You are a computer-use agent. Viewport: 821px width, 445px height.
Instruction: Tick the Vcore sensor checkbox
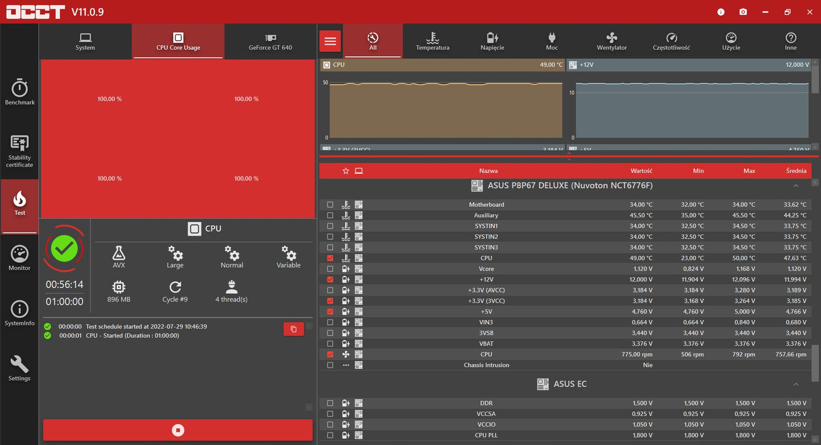[x=330, y=269]
